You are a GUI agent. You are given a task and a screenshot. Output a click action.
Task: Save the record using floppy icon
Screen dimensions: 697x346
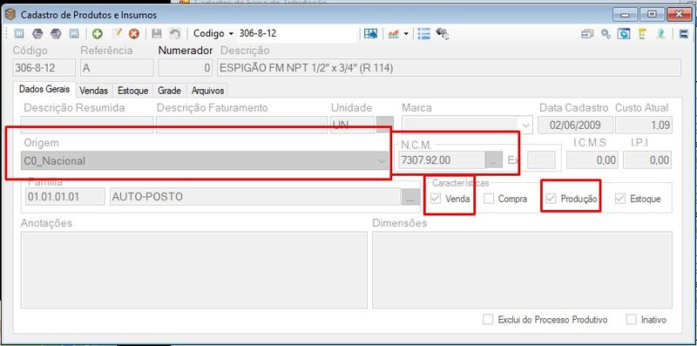(x=157, y=34)
